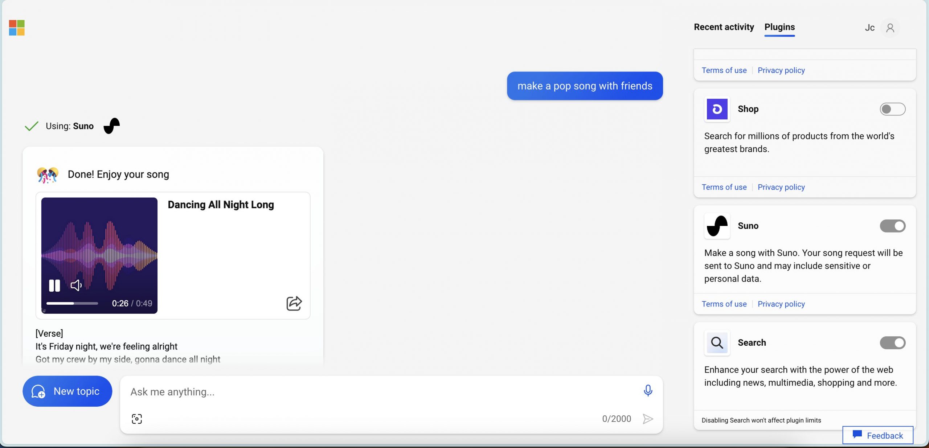Open Suno plugin Privacy policy
Viewport: 929px width, 448px height.
tap(781, 304)
